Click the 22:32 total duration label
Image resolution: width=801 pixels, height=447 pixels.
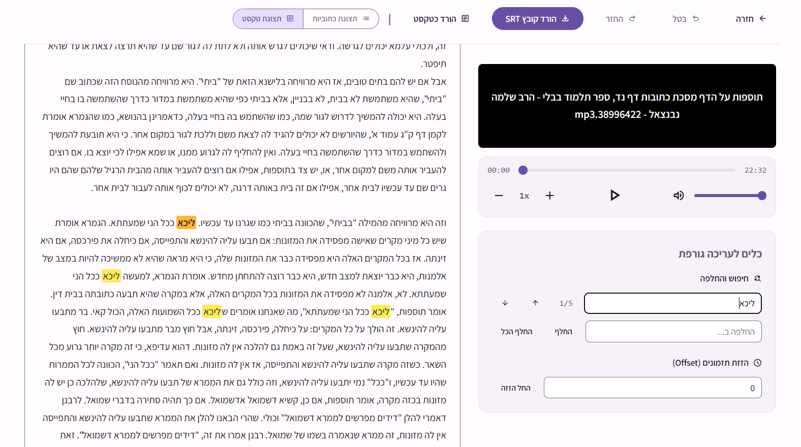(x=755, y=170)
